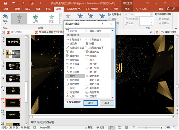This screenshot has width=179, height=130.
Task: Expand the animation gallery more arrow
Action: (x=61, y=22)
